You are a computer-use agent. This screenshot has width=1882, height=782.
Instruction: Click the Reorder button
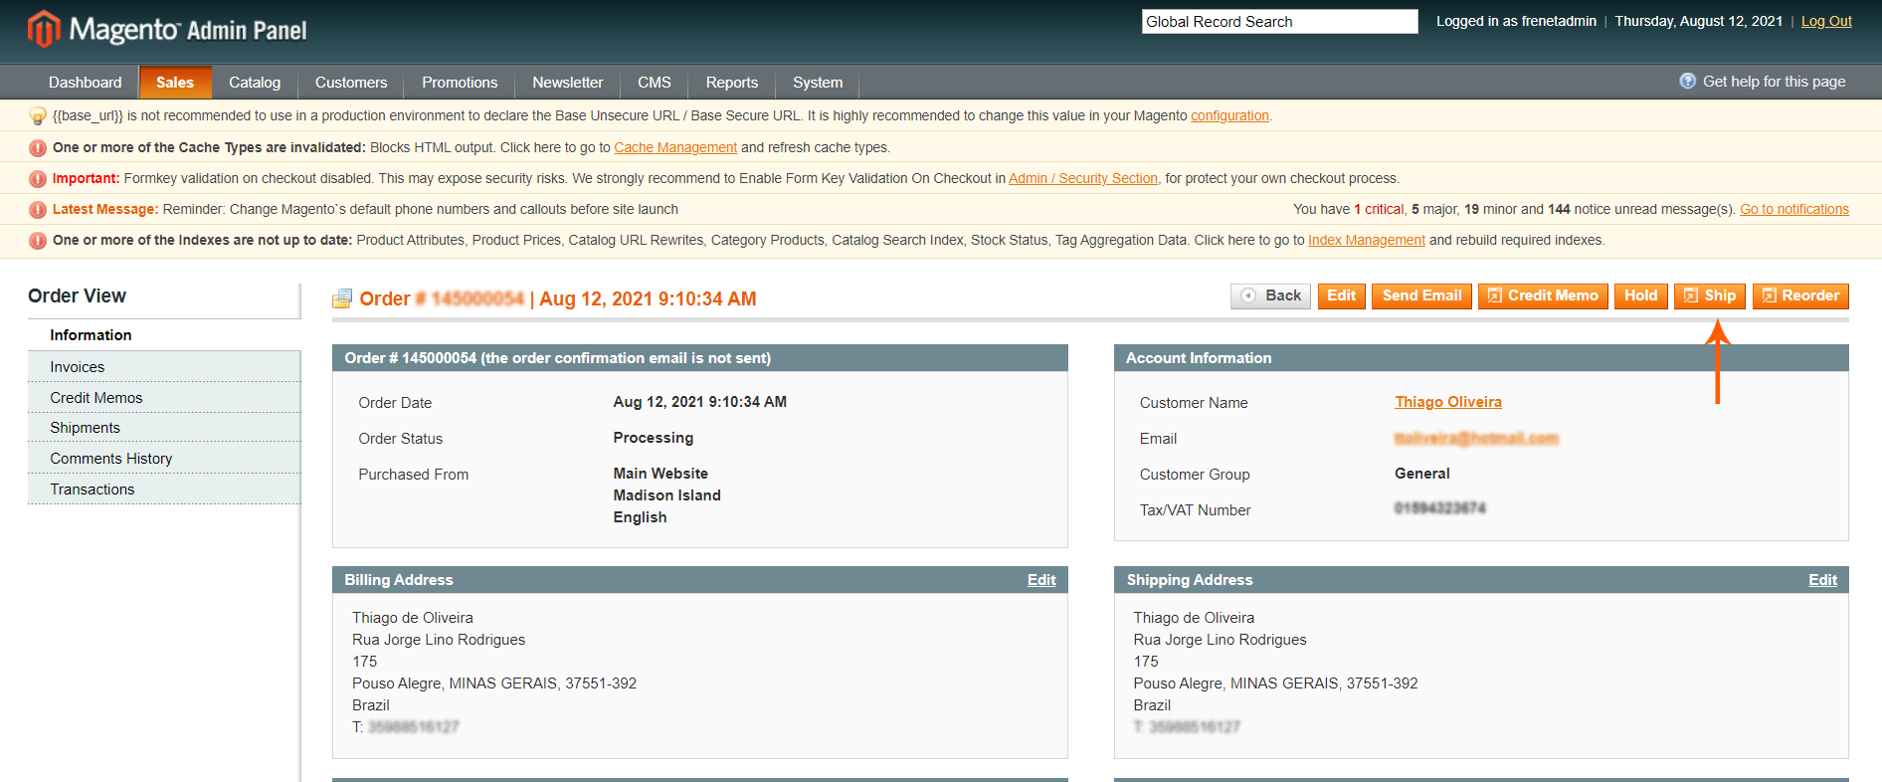point(1799,295)
